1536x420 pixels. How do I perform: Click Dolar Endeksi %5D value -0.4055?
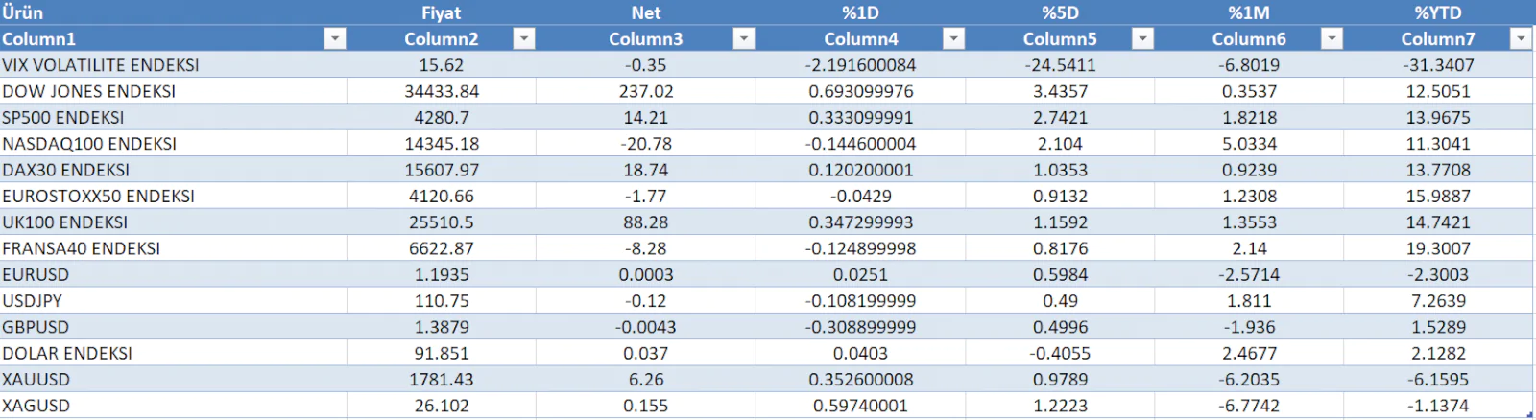(x=1060, y=353)
